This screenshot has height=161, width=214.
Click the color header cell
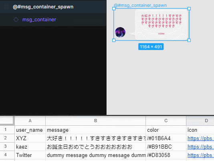coord(166,130)
